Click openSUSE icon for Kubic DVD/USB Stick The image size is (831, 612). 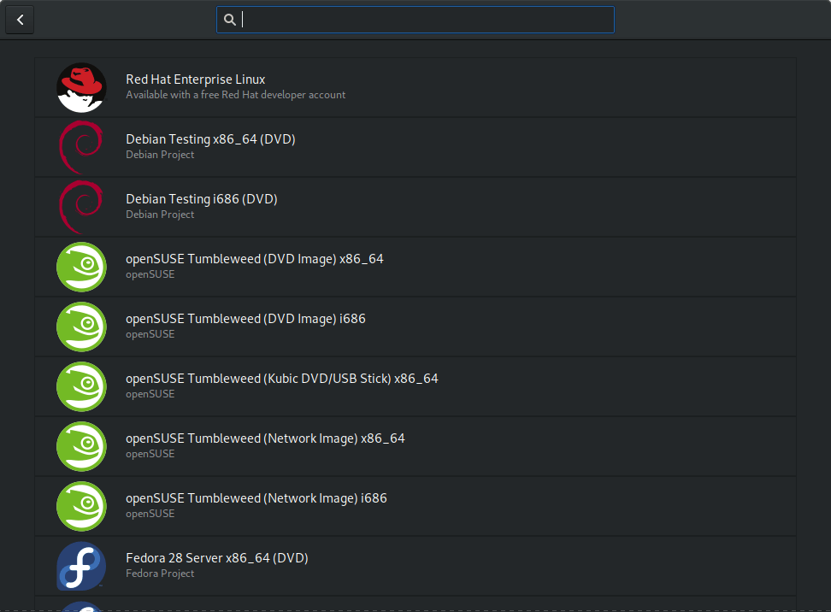point(81,386)
